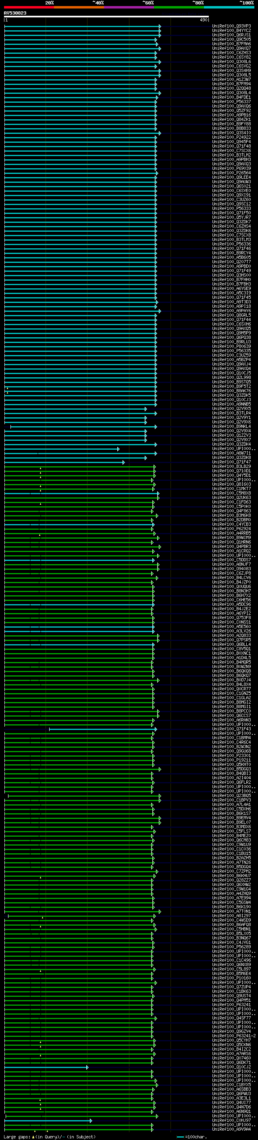The image size is (258, 1140).
Task: Click the UniRef100_Q23BQ5 label
Action: pos(231,796)
